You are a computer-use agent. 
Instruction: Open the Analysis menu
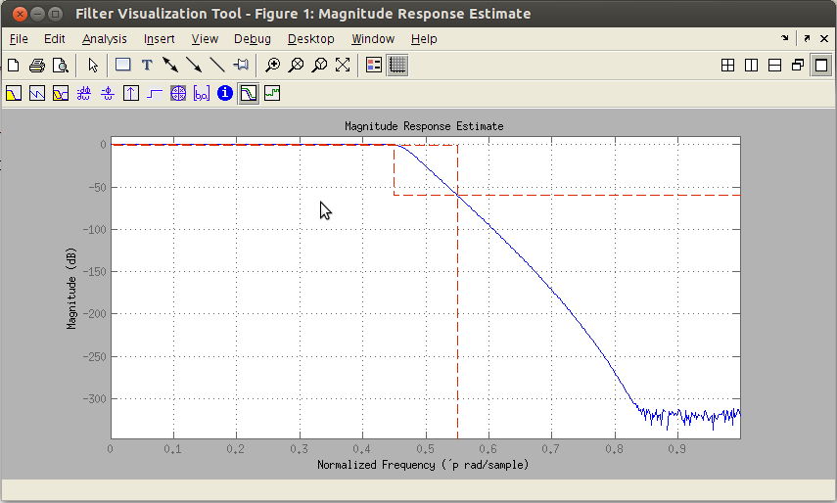tap(105, 39)
